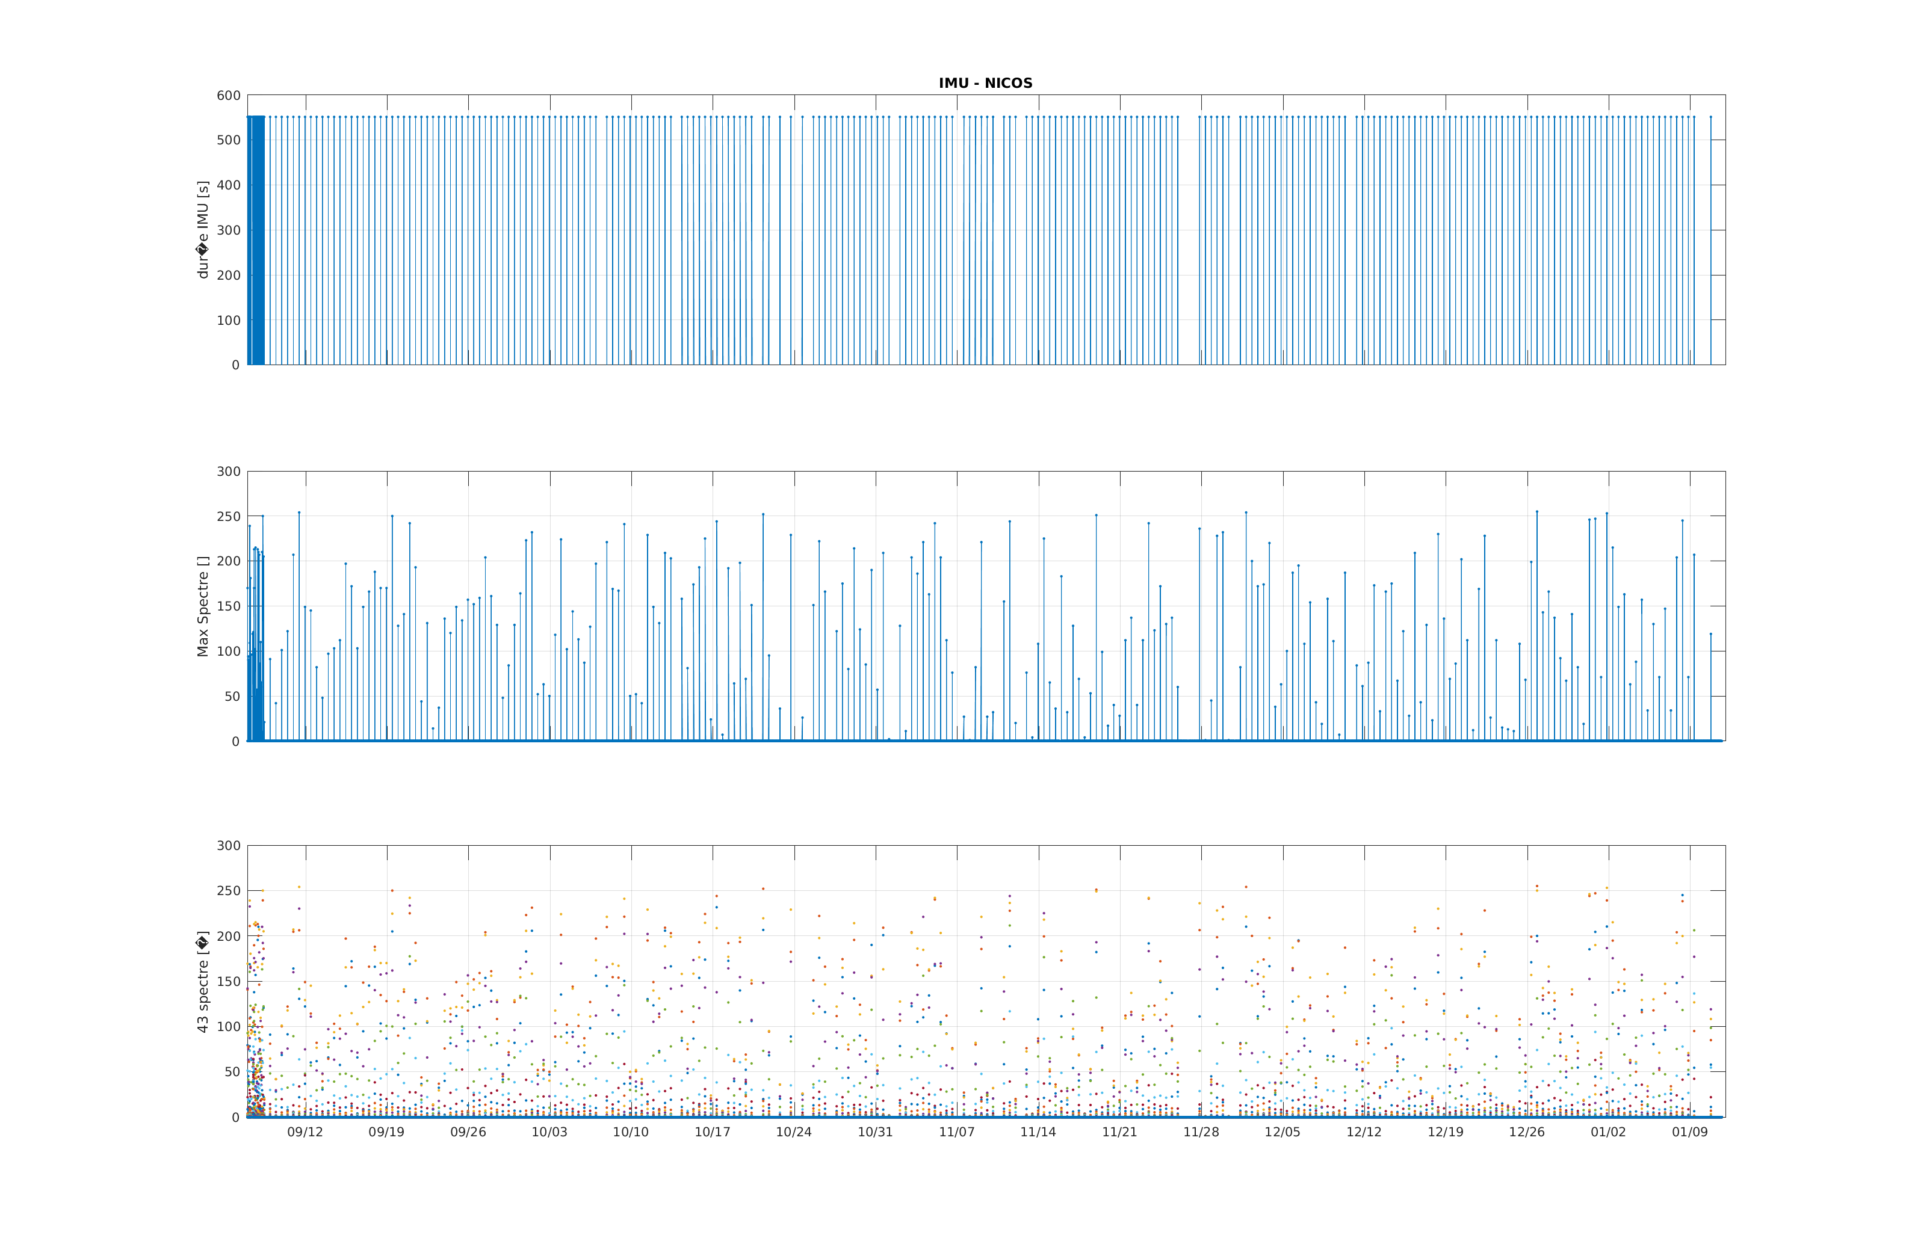1906x1253 pixels.
Task: Click the 10/03 date tick label
Action: 549,1132
